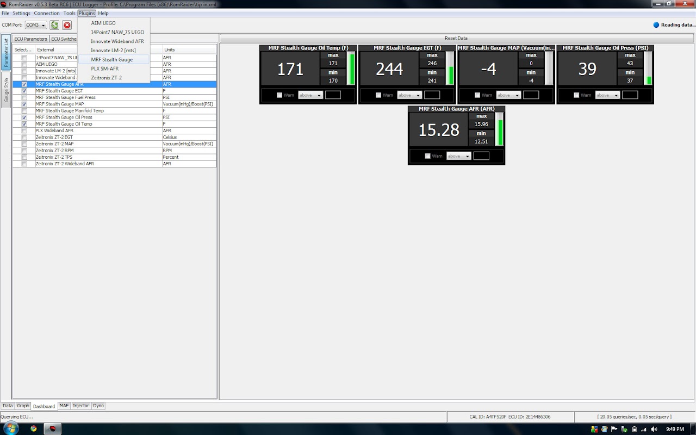Screen dimensions: 696x435
Task: Click the volume speaker tray icon
Action: (x=654, y=430)
